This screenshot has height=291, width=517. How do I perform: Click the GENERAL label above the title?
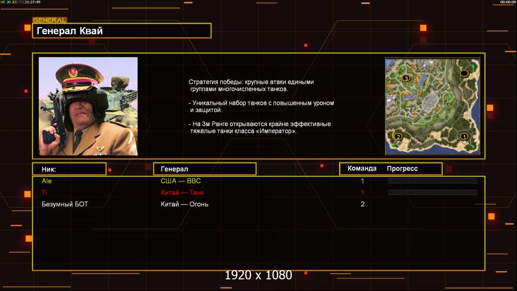point(49,20)
